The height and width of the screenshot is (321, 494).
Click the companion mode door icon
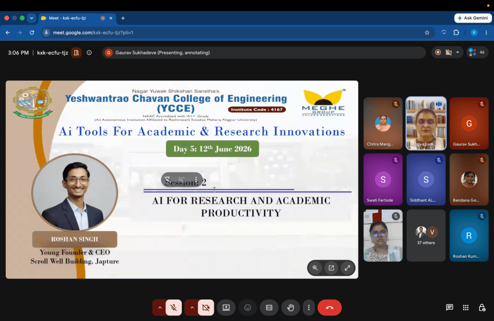tap(76, 53)
